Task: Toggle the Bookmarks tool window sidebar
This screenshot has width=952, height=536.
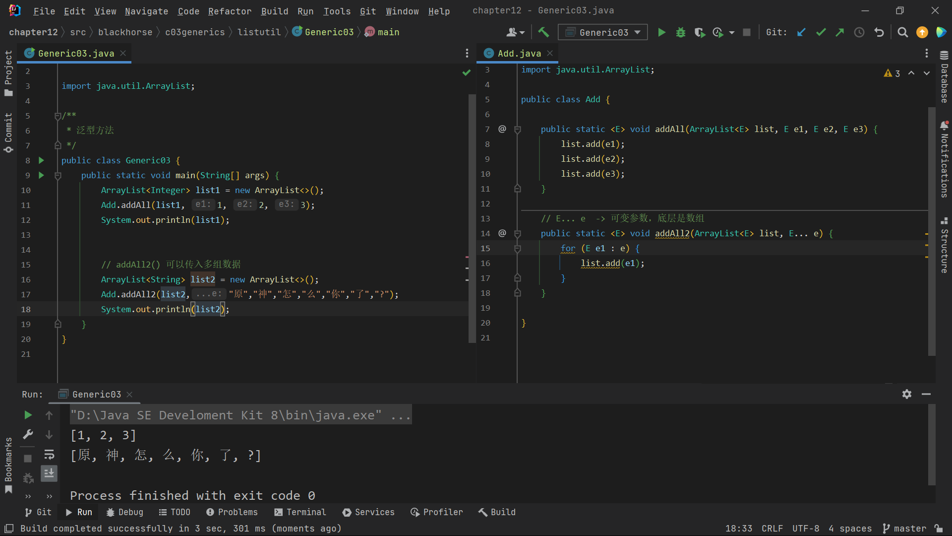Action: point(8,466)
